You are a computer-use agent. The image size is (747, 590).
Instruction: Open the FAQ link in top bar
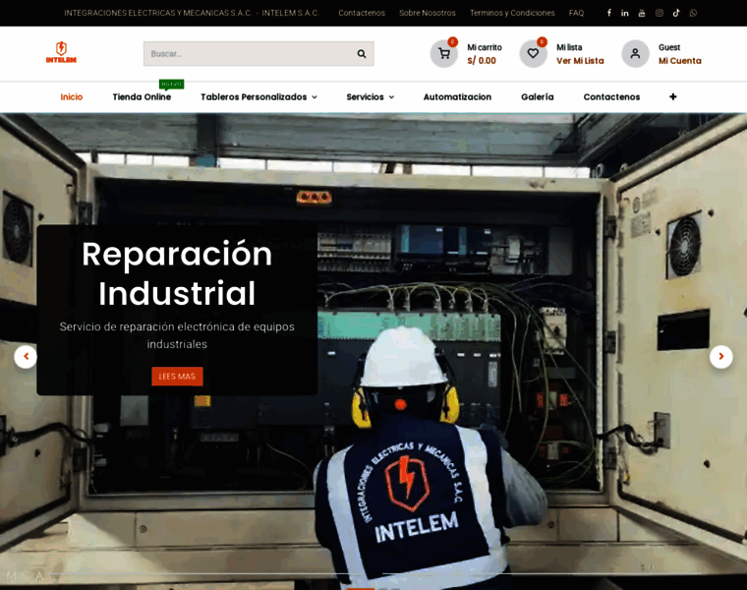(576, 13)
